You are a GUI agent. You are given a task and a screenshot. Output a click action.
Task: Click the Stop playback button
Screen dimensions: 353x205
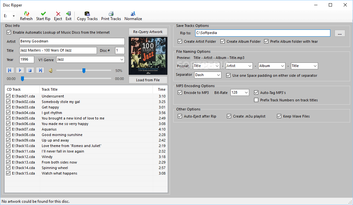[x=30, y=70]
